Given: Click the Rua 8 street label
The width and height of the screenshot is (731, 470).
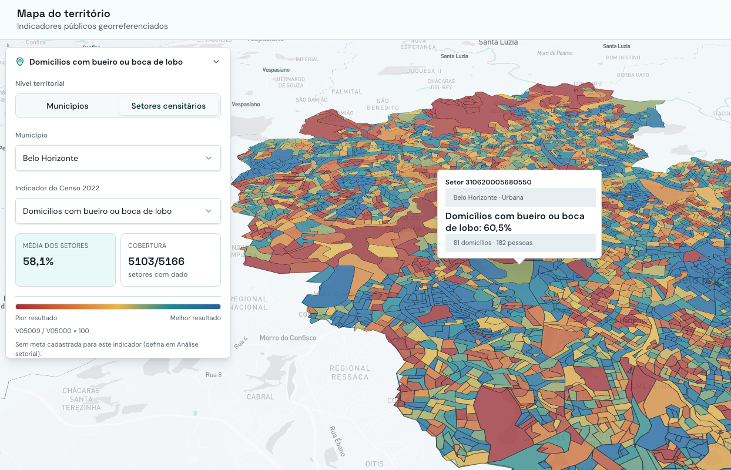Looking at the screenshot, I should pos(213,375).
